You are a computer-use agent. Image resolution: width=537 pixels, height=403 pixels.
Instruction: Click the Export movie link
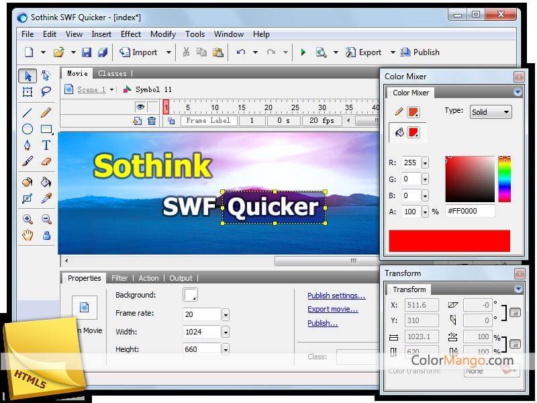point(332,309)
